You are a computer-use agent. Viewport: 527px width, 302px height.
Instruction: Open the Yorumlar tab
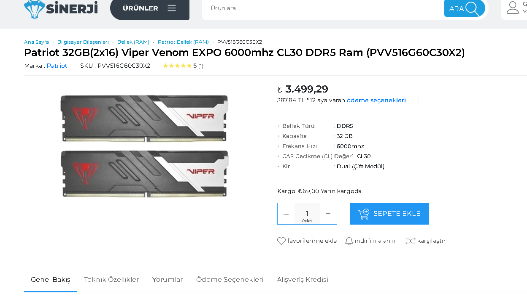[x=168, y=280]
